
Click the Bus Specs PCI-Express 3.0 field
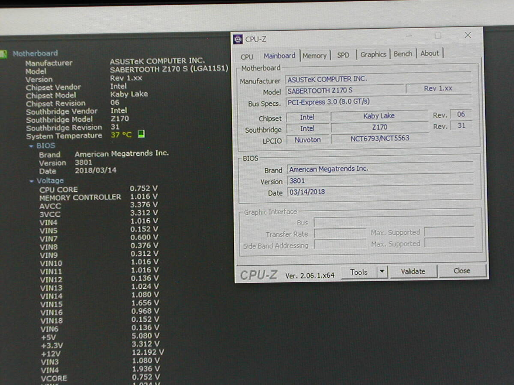pos(379,102)
